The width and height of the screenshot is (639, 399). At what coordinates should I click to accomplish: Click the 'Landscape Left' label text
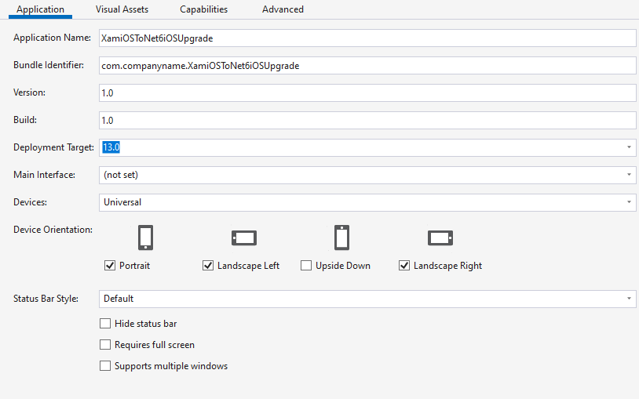pos(248,266)
